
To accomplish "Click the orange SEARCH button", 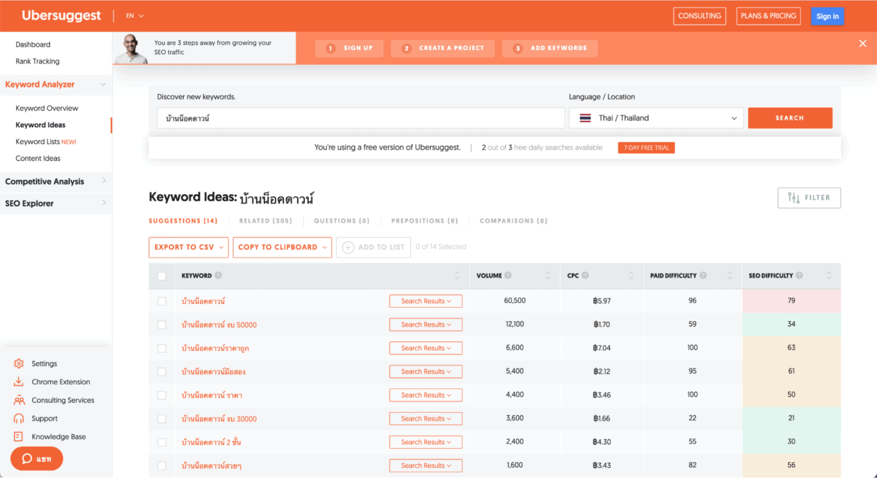I will point(790,118).
